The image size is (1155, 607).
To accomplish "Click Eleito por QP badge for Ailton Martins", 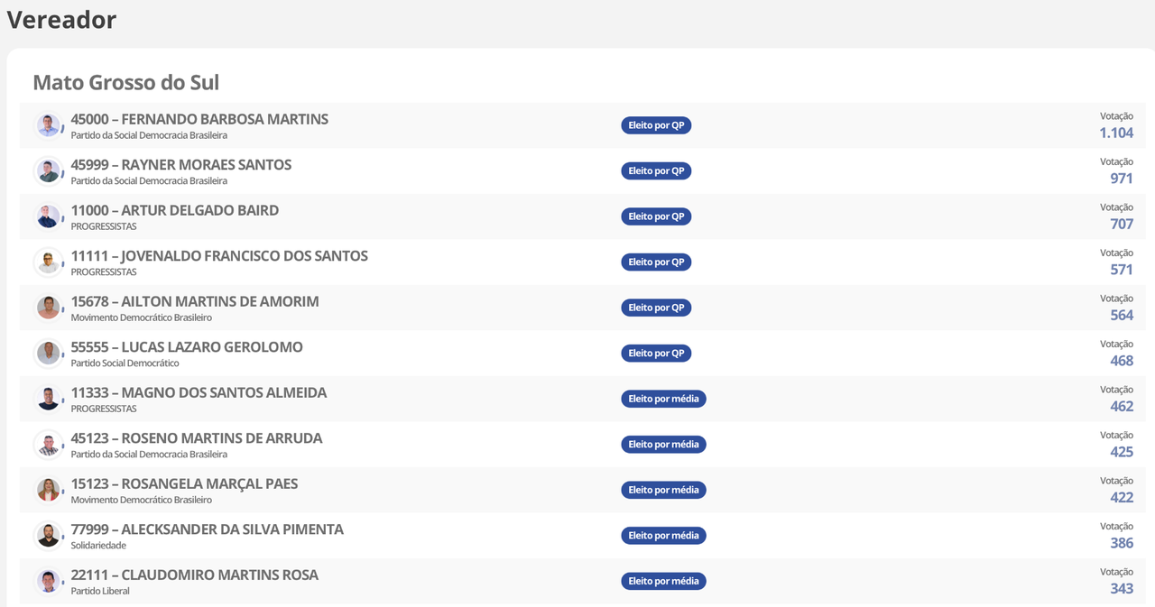I will (x=656, y=308).
